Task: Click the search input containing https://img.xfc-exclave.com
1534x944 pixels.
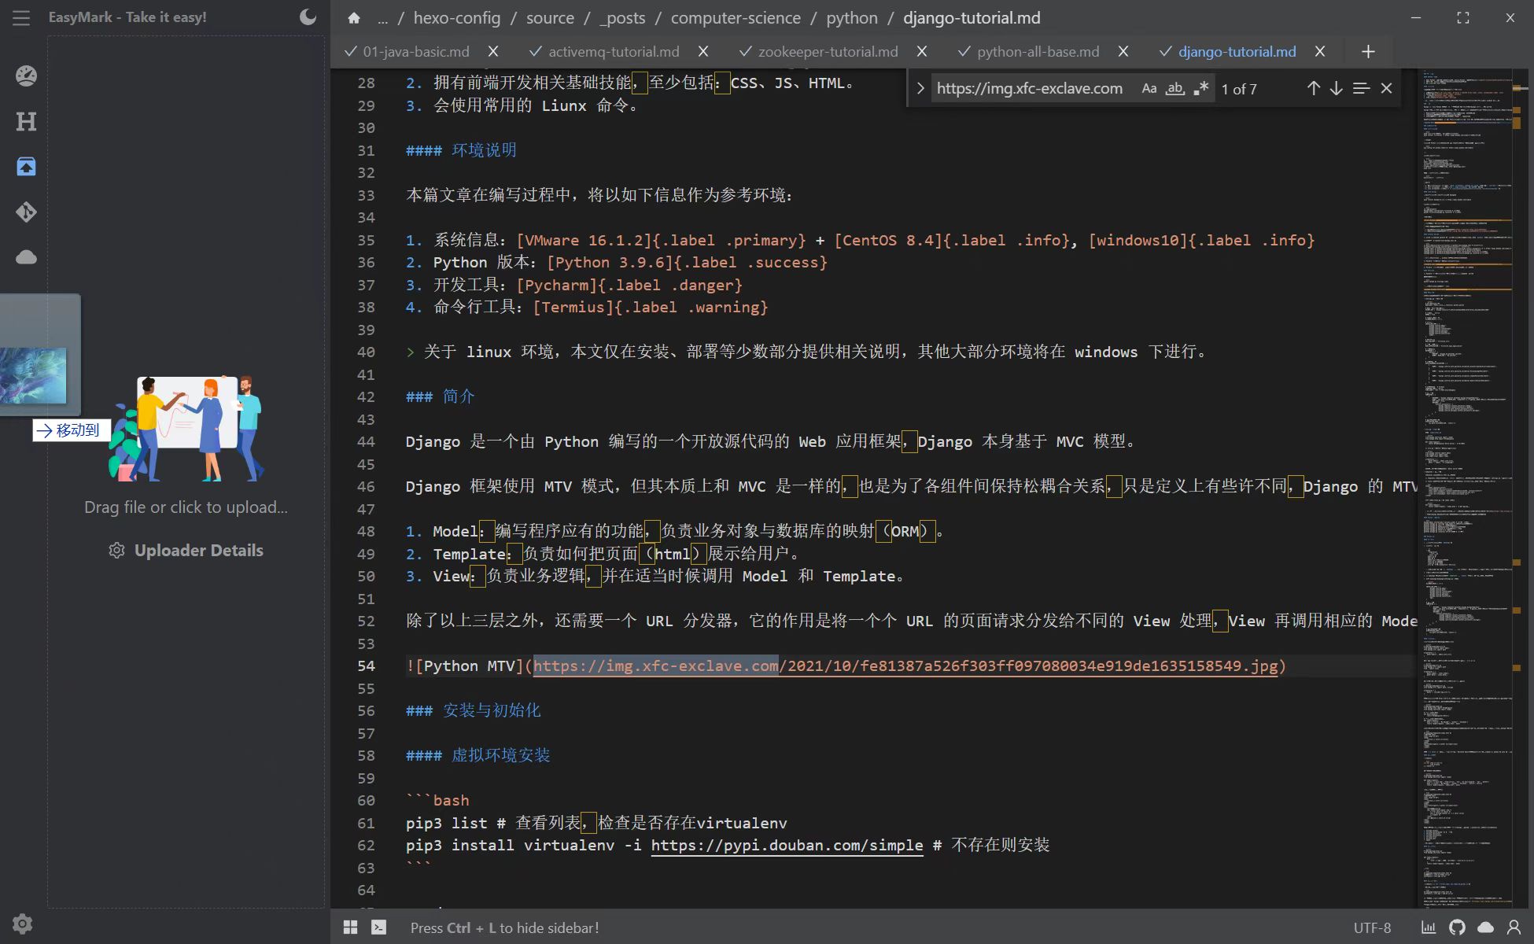Action: coord(1032,88)
